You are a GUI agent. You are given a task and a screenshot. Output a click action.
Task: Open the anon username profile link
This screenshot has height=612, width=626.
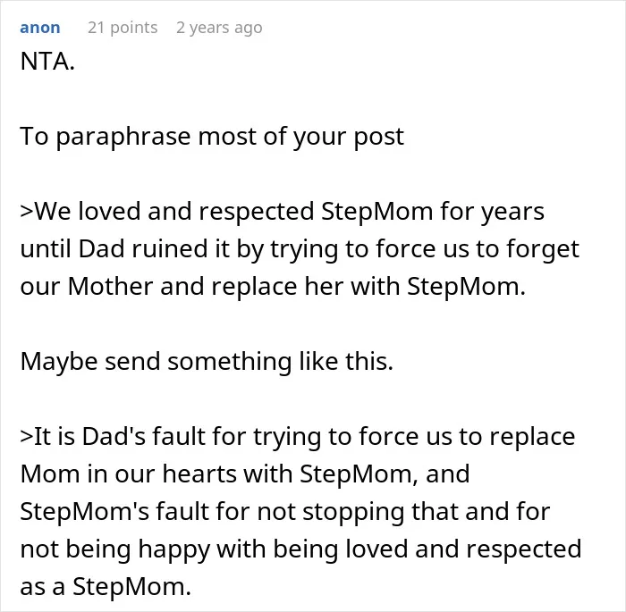(x=40, y=28)
